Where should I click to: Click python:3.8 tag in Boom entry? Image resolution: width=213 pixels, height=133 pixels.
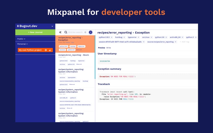tap(71, 64)
